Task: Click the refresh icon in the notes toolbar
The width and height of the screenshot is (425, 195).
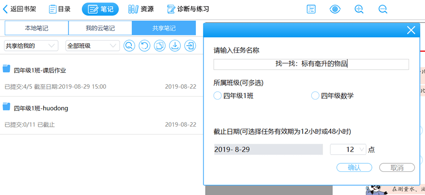Action: 144,46
